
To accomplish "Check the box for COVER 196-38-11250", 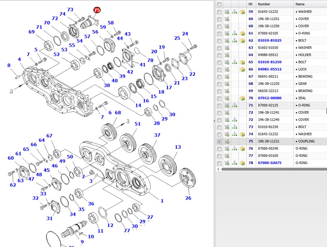I will [x=219, y=26].
